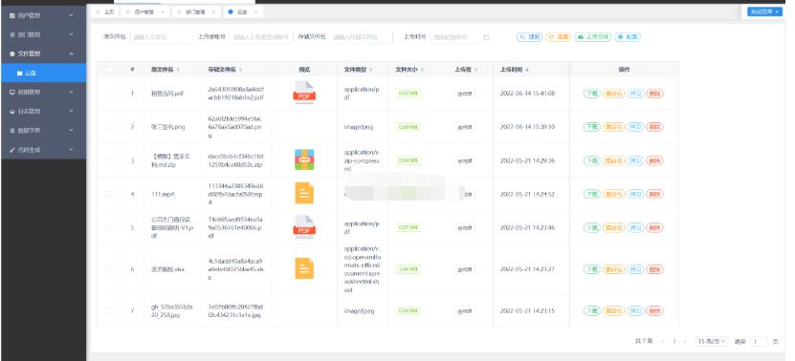
Task: Click the 配置 settings button
Action: 628,37
